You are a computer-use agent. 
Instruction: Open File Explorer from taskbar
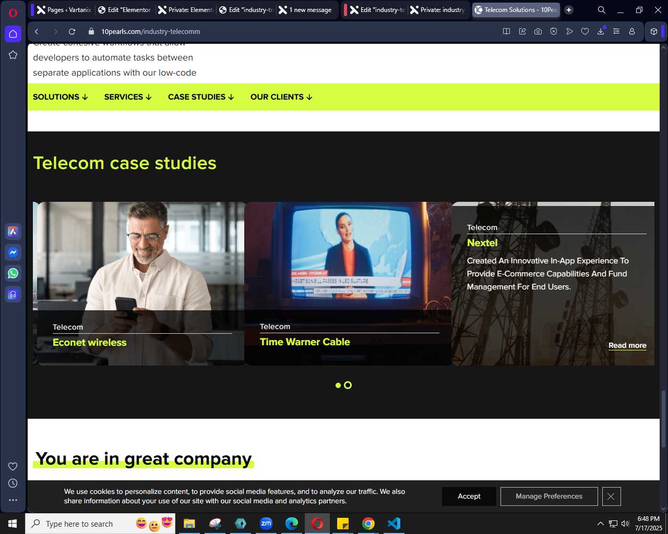click(x=189, y=524)
